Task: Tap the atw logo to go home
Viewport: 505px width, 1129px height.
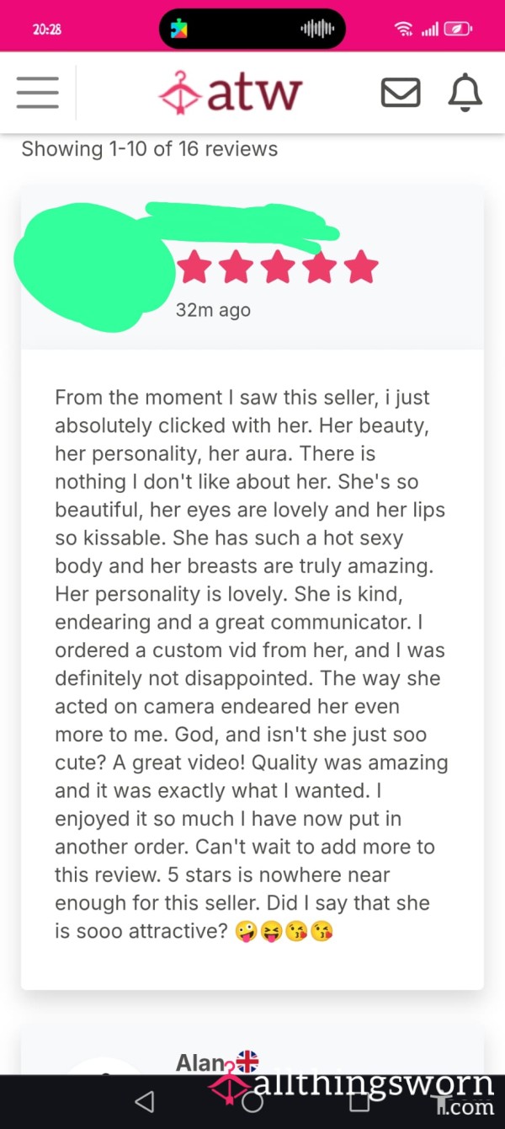Action: click(230, 92)
